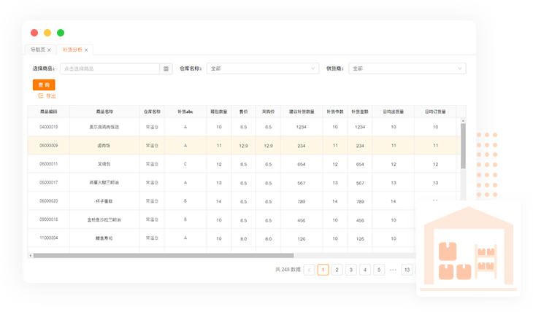Open the 仓库名称 dropdown
Image resolution: width=533 pixels, height=312 pixels.
click(263, 69)
